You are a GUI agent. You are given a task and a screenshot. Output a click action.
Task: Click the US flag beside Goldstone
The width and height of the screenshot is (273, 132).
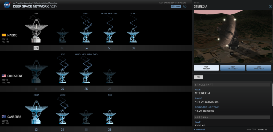coord(4,76)
